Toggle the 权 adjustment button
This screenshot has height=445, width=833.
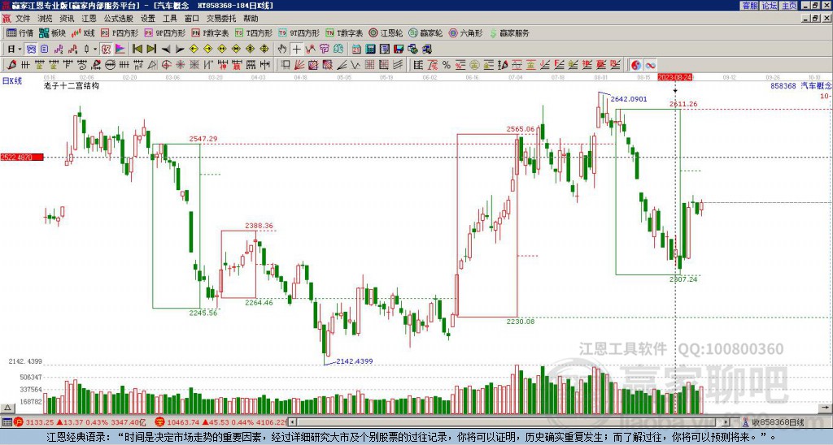(x=106, y=50)
